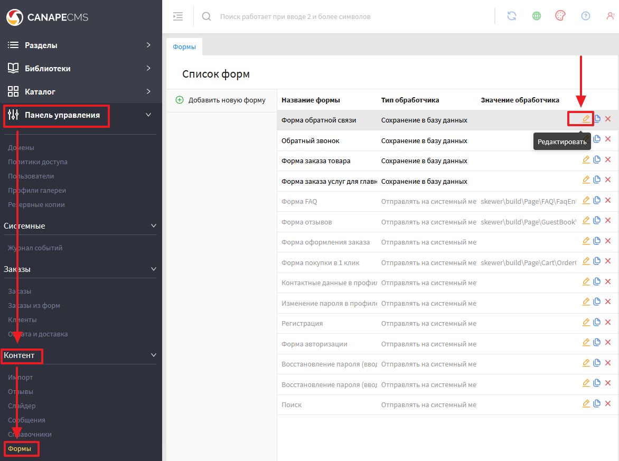This screenshot has width=619, height=461.
Task: Toggle the sidebar collapse icon
Action: (178, 16)
